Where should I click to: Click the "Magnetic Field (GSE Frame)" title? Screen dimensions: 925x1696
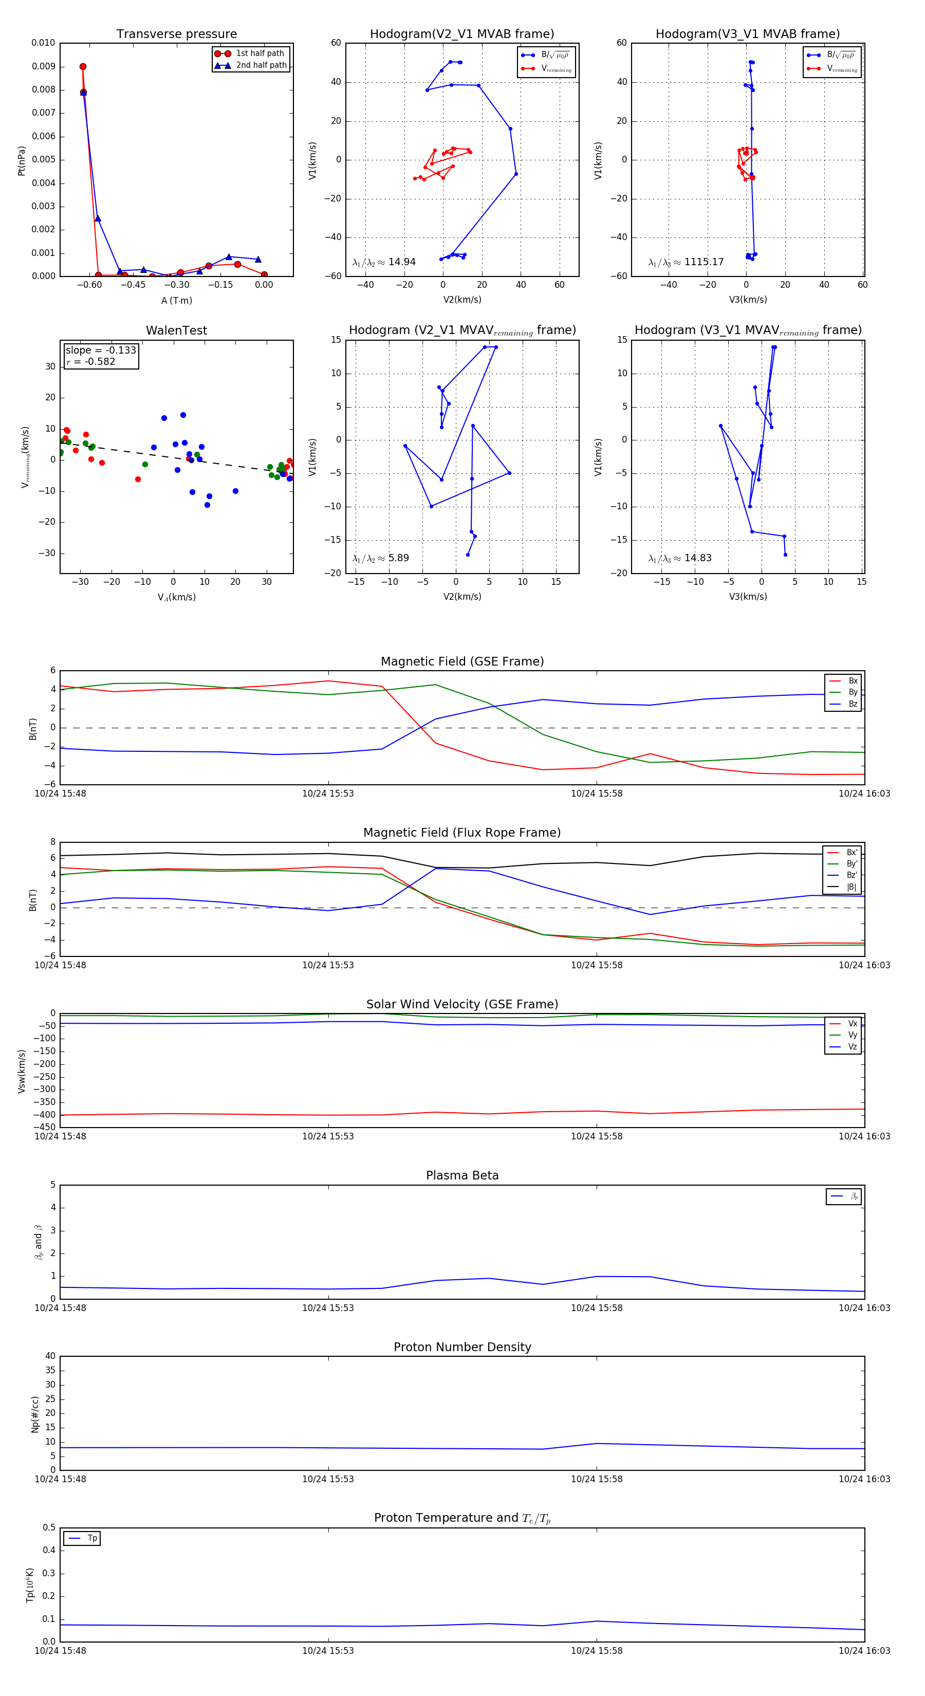click(x=462, y=661)
